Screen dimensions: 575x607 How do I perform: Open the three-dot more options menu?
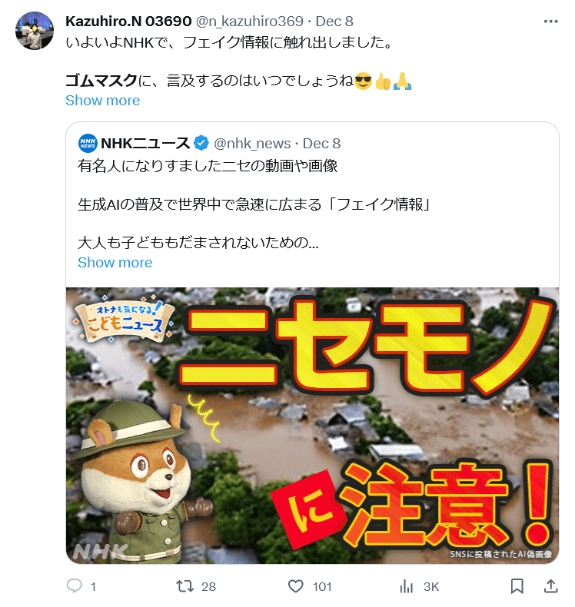click(550, 22)
